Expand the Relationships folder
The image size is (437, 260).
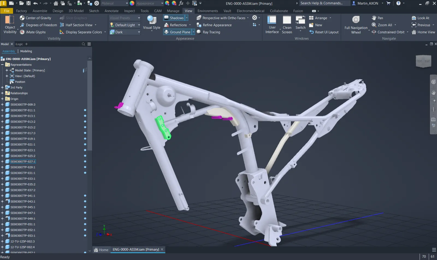click(2, 93)
